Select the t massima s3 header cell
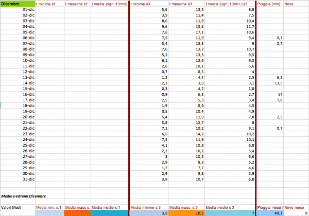 point(186,4)
